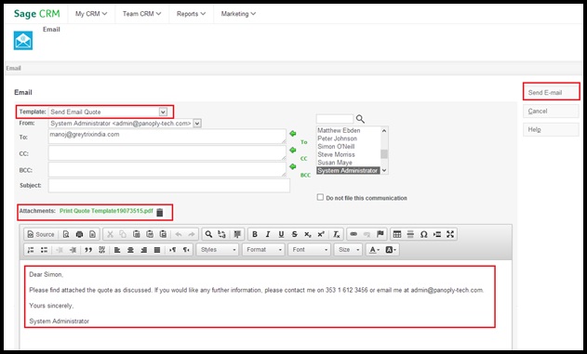
Task: Set text direction left to right
Action: (x=173, y=250)
